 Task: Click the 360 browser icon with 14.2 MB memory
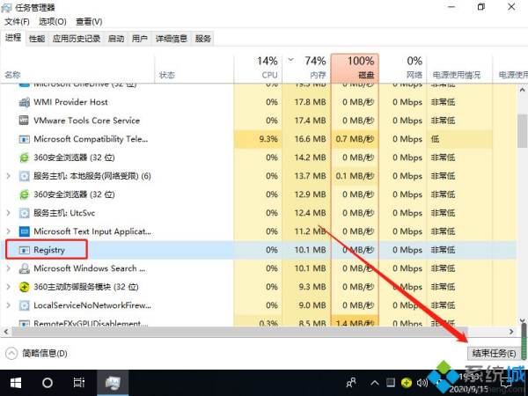(x=25, y=158)
